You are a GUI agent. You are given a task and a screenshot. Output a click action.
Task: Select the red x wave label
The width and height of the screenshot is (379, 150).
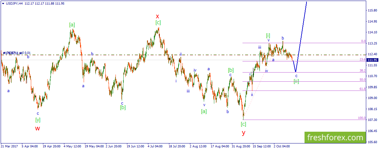click(158, 16)
